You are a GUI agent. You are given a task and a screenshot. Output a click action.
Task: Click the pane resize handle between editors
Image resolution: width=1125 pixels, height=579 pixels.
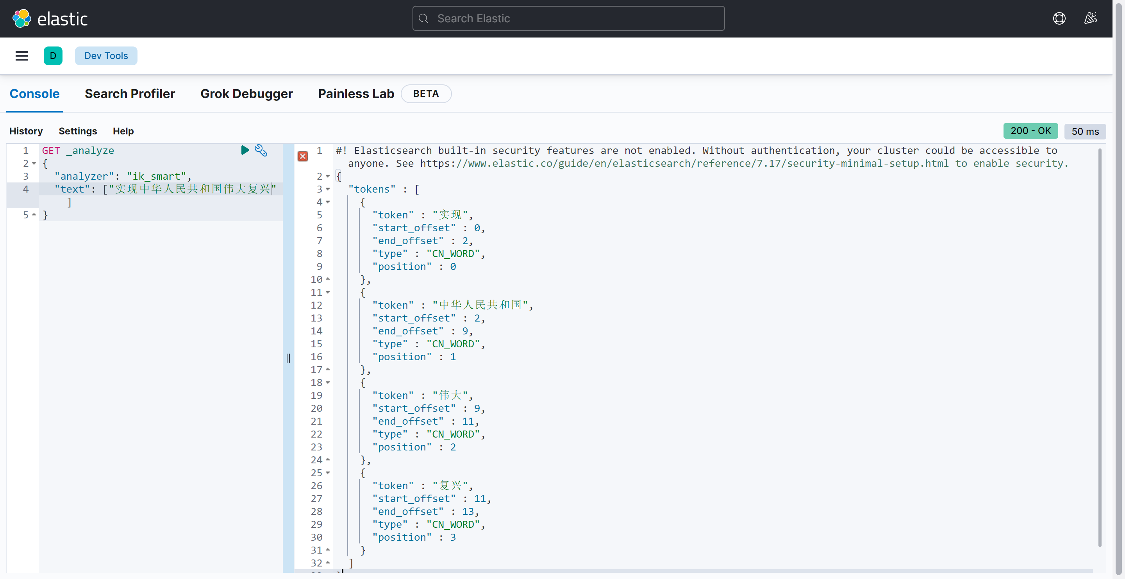[288, 358]
